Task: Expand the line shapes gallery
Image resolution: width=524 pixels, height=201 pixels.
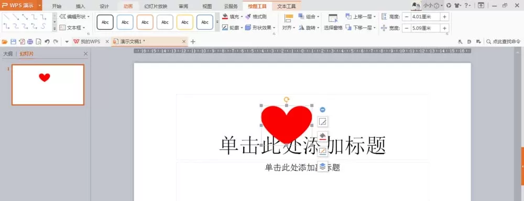Action: point(54,29)
